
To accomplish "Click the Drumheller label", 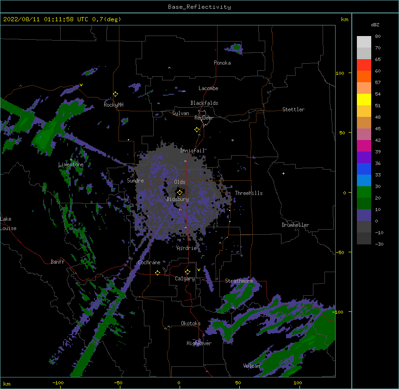I will coord(295,225).
